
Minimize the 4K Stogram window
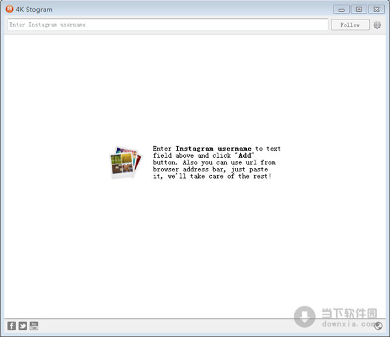coord(341,10)
